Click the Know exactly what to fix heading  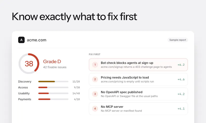point(74,17)
